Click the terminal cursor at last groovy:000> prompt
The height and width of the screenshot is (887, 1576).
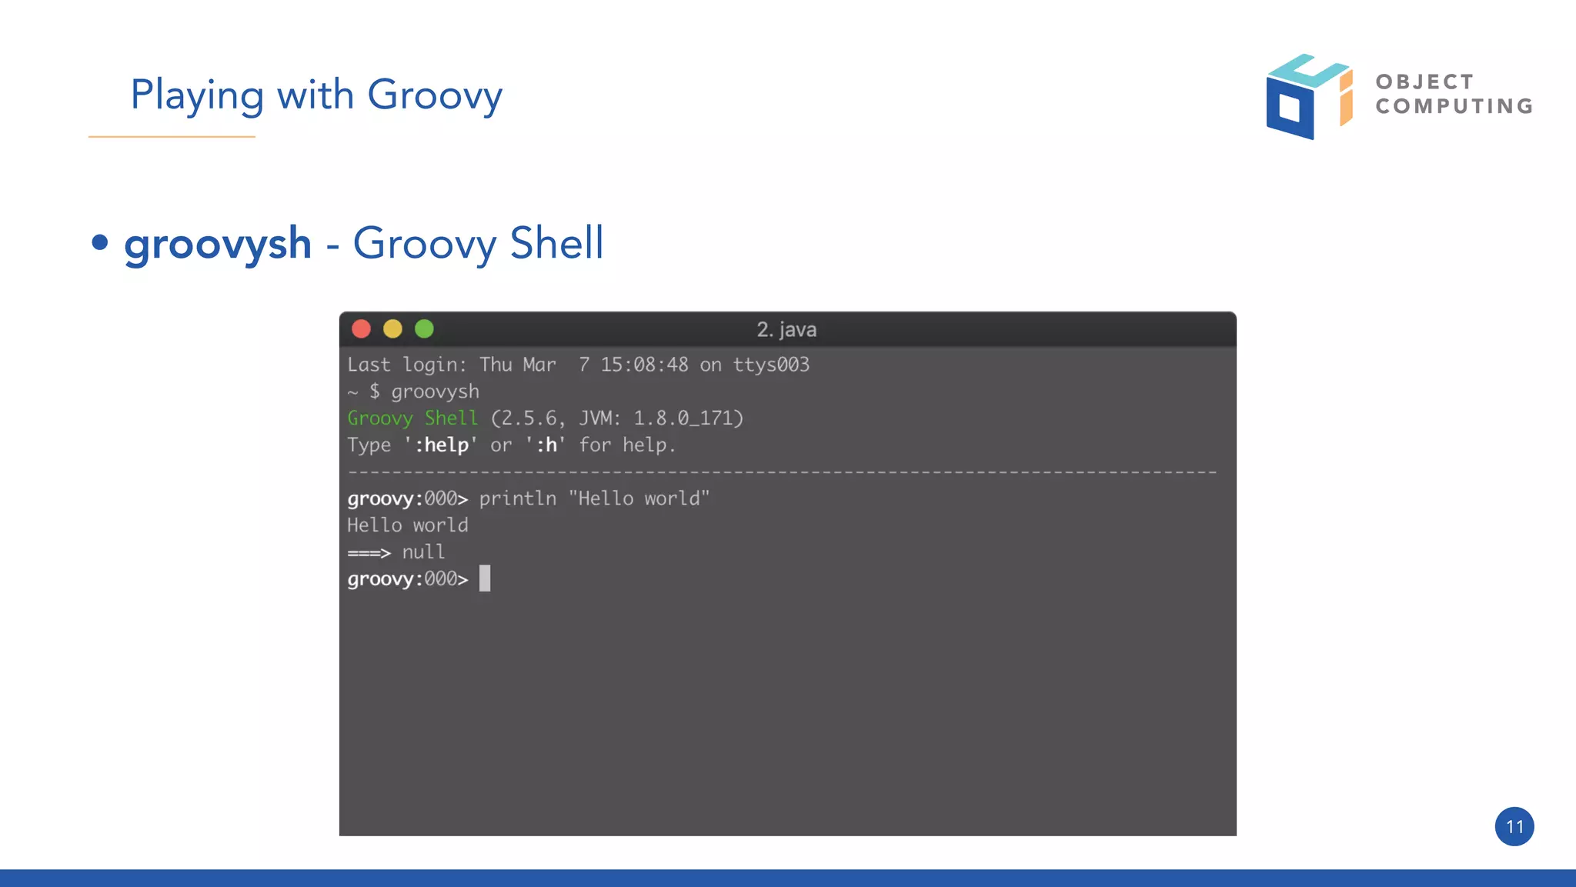[485, 579]
